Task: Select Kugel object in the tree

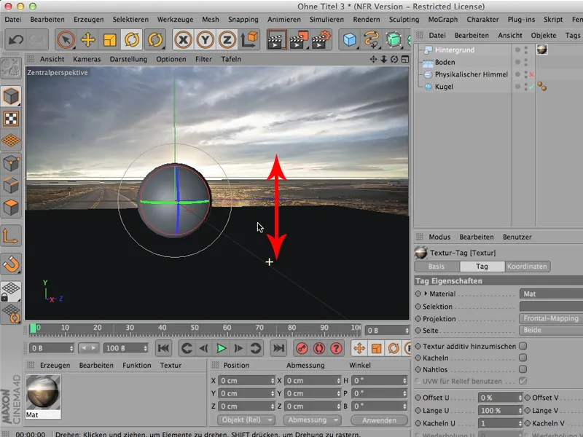Action: point(444,87)
